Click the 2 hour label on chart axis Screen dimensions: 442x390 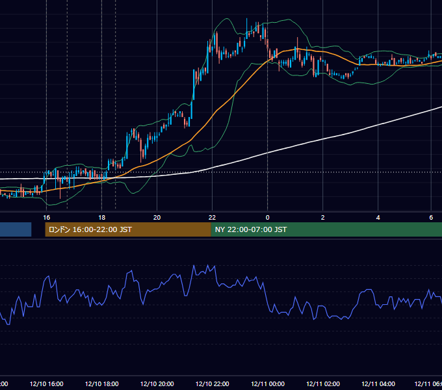click(x=323, y=218)
